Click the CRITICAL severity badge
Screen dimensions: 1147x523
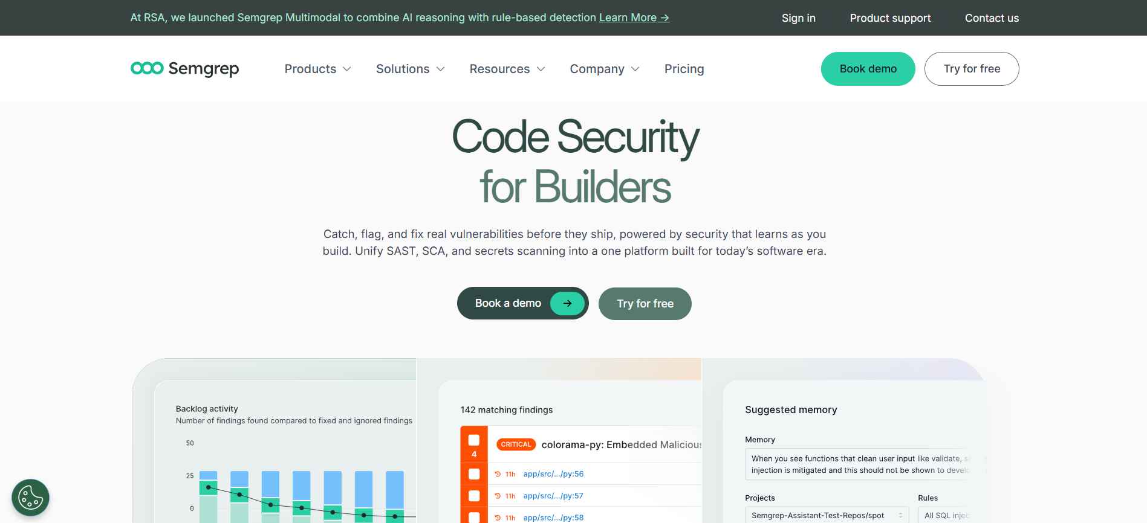tap(516, 444)
